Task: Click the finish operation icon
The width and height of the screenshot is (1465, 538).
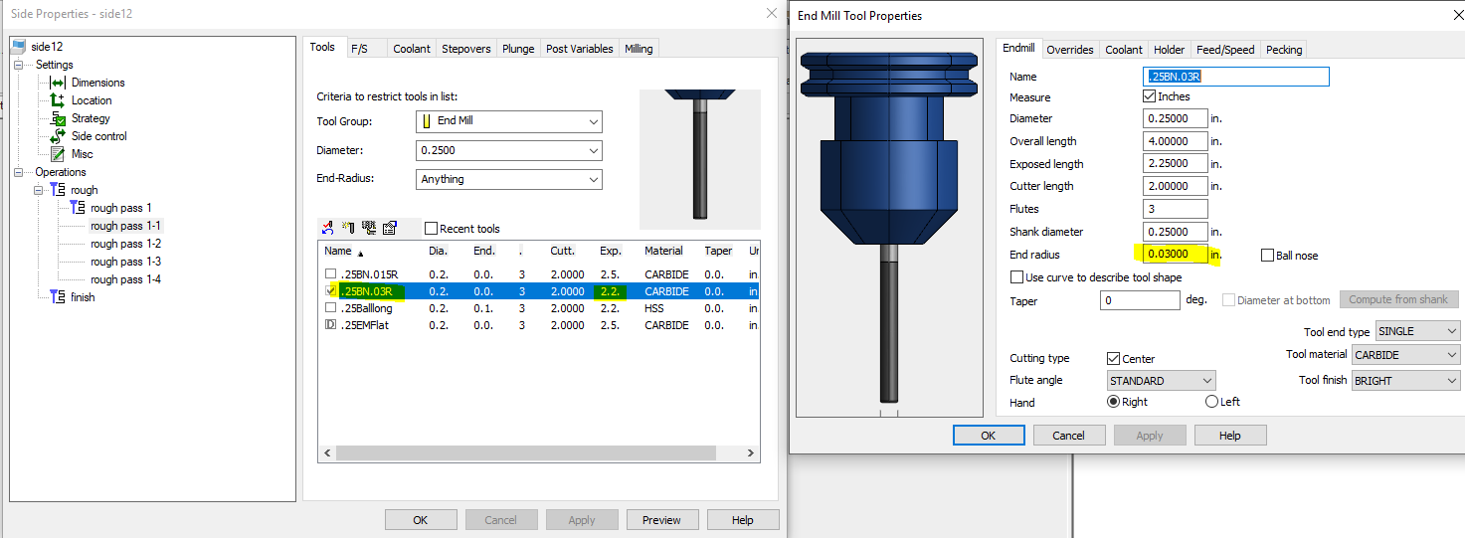Action: coord(58,297)
